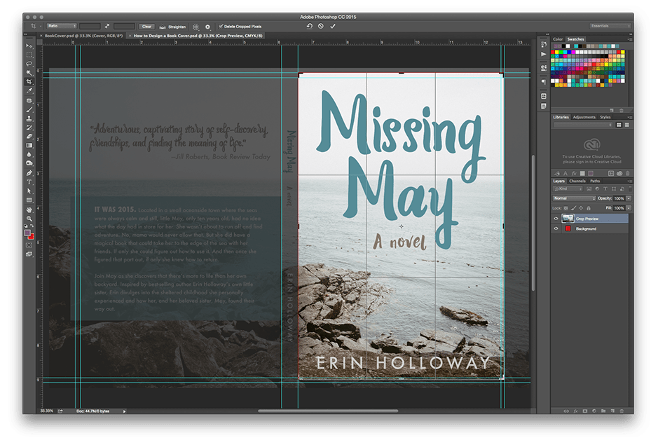
Task: Switch to the Channels tab
Action: [577, 181]
